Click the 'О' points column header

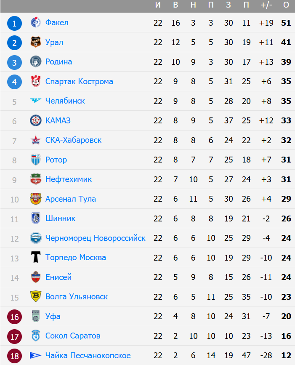point(286,5)
